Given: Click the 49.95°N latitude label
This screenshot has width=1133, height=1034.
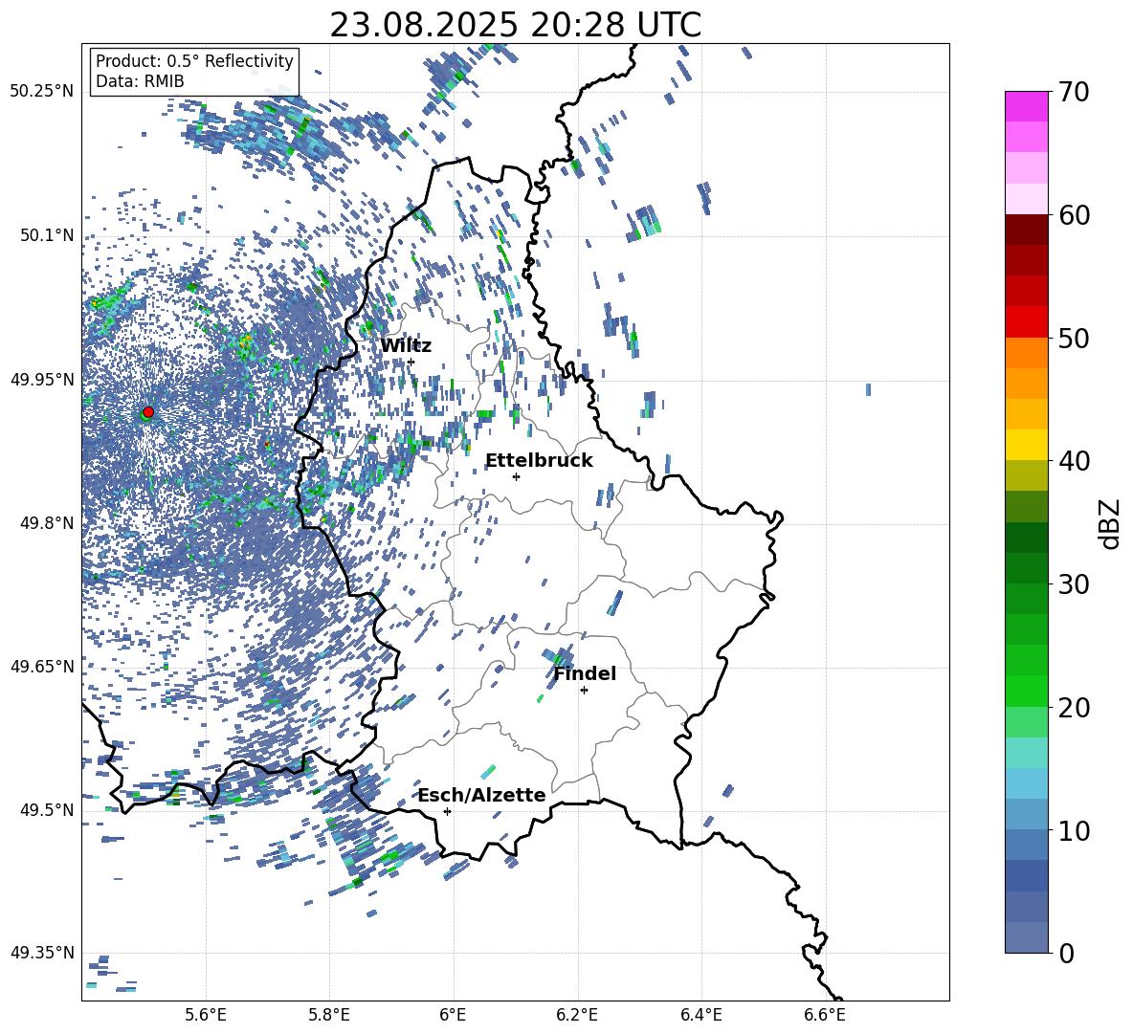Looking at the screenshot, I should click(42, 379).
